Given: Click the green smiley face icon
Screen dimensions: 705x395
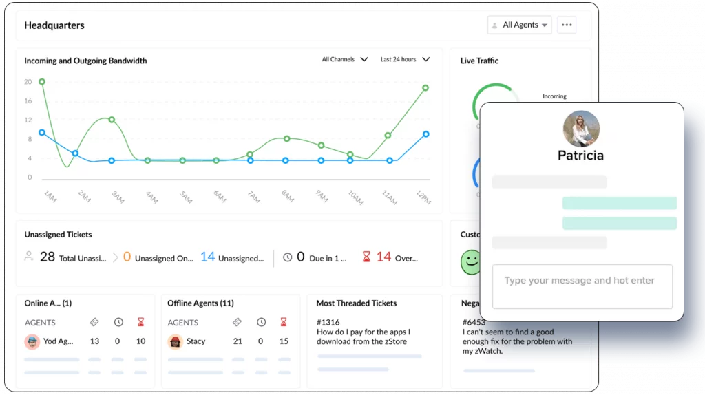Looking at the screenshot, I should tap(470, 262).
